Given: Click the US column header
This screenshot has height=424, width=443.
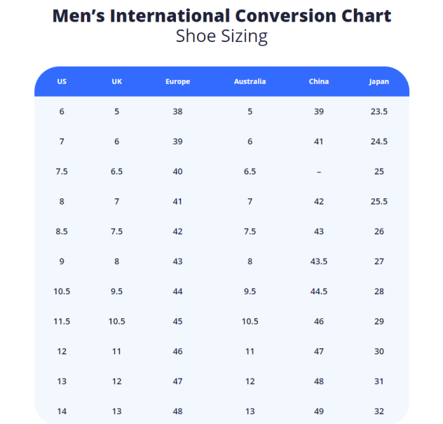Looking at the screenshot, I should [62, 81].
